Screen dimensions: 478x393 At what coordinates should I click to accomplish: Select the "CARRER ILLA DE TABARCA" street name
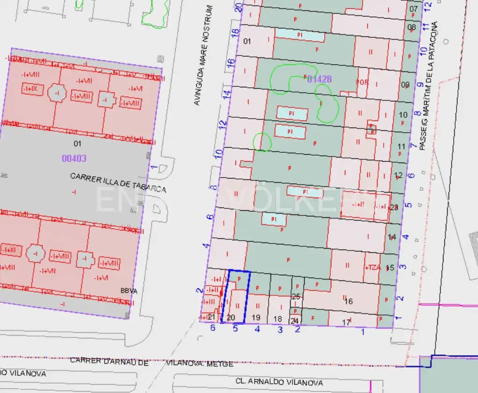118,183
